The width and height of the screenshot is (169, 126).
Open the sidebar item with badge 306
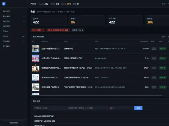click(x=14, y=36)
